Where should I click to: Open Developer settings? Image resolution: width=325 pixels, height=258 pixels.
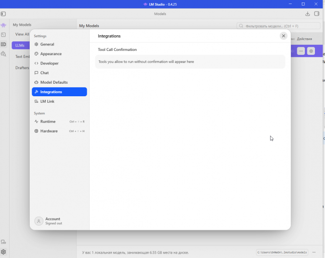coord(59,63)
